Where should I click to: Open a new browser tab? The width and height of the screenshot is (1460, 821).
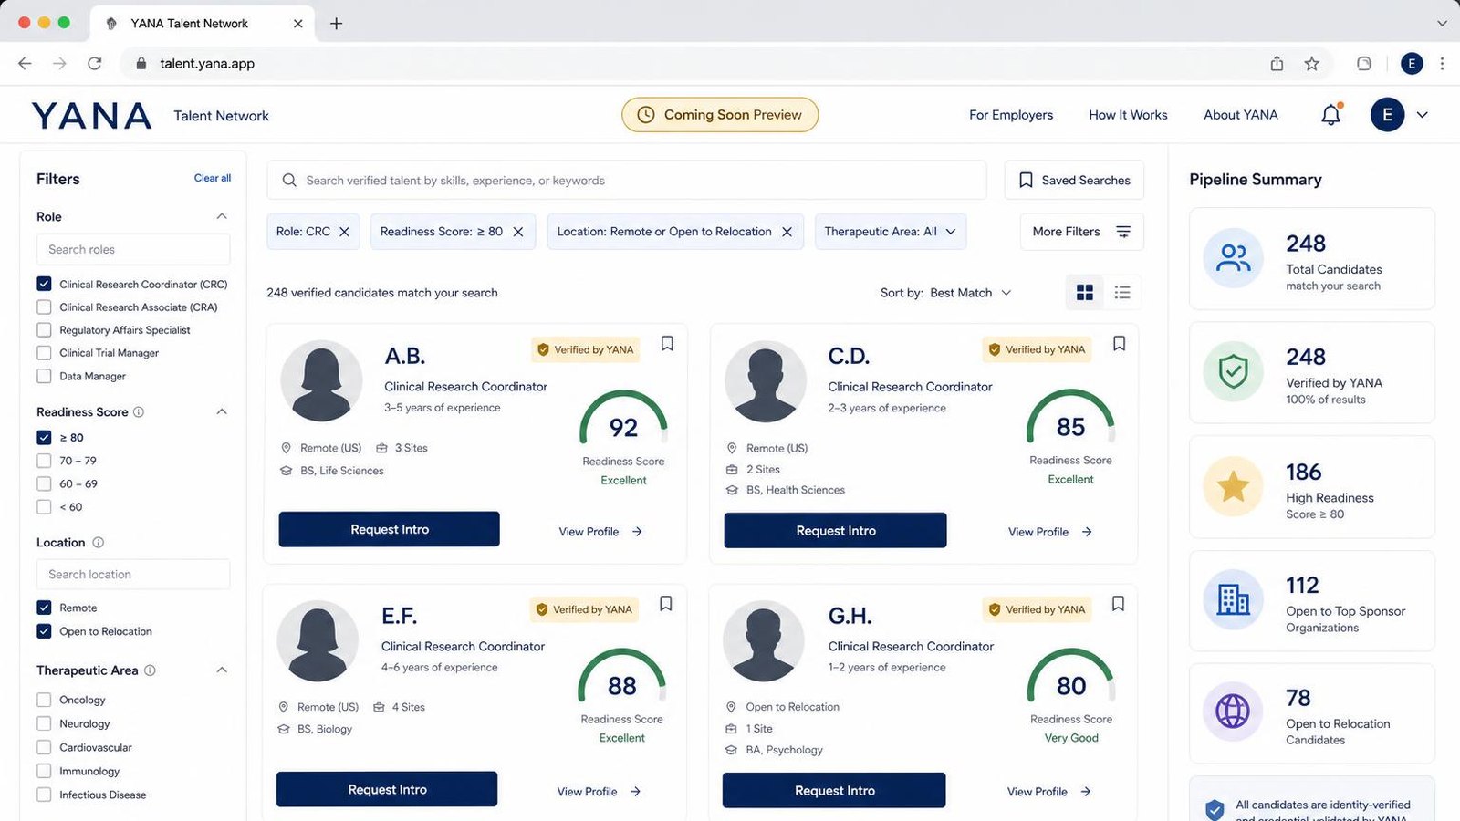[x=336, y=24]
